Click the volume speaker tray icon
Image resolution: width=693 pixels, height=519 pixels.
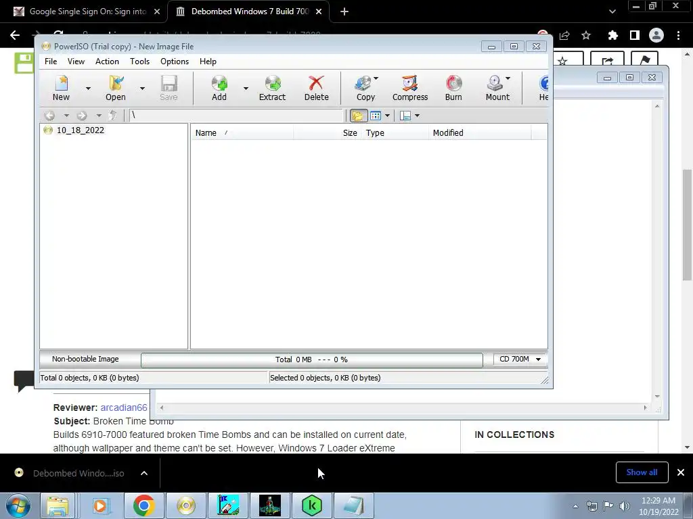click(x=624, y=506)
